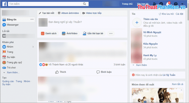
Task: Click Xem tất cả suggested groups
Action: point(177,84)
